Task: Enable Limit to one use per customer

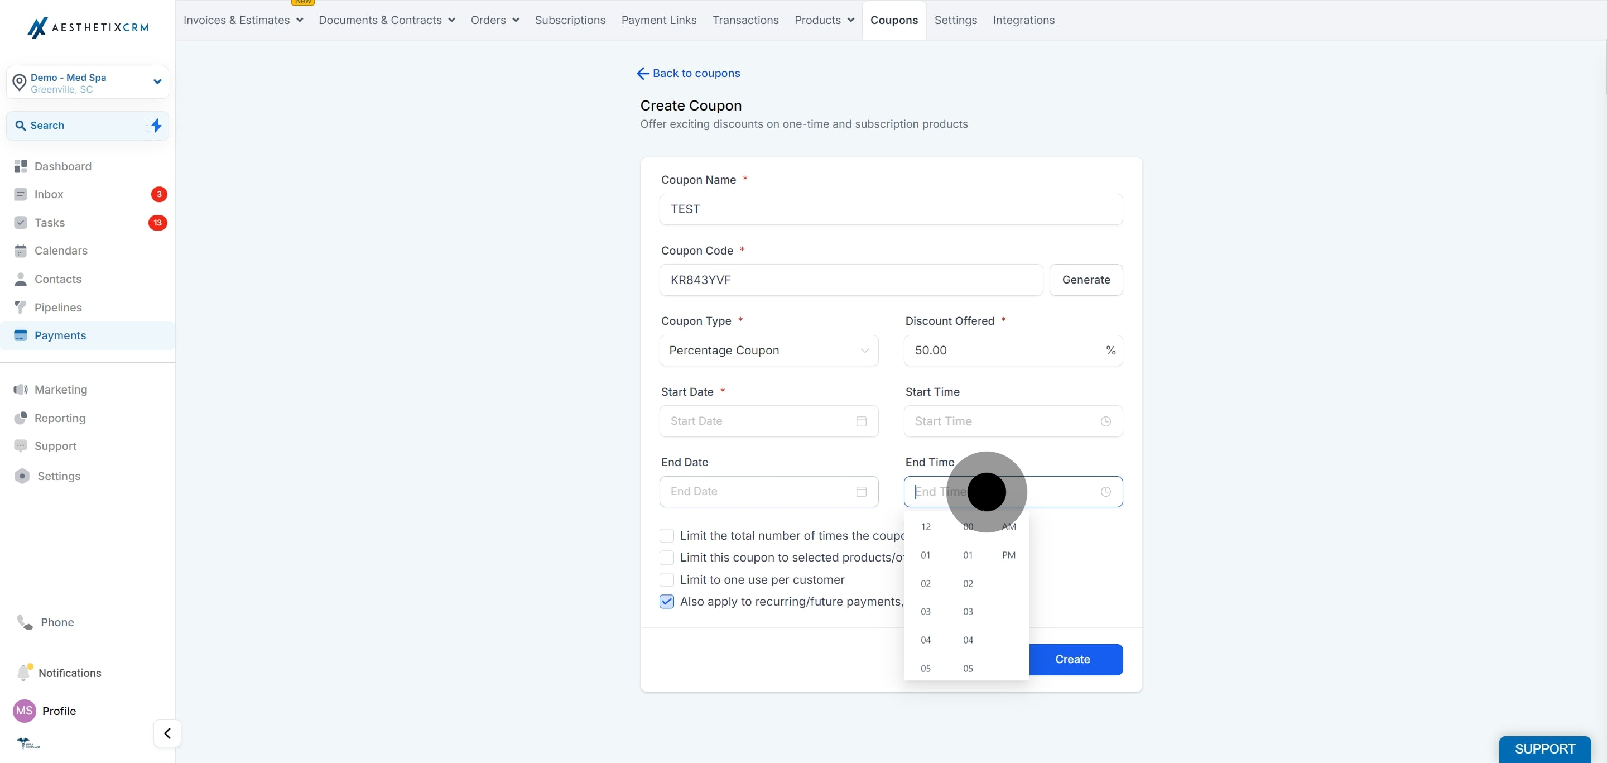Action: coord(666,579)
